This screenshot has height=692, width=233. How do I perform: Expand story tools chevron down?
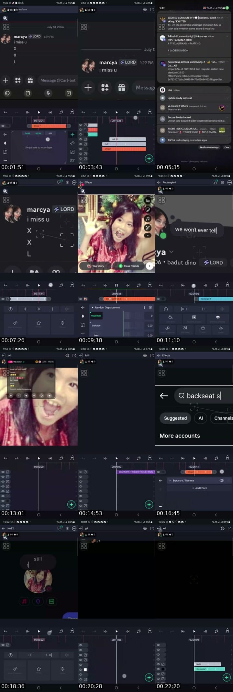coord(148,235)
